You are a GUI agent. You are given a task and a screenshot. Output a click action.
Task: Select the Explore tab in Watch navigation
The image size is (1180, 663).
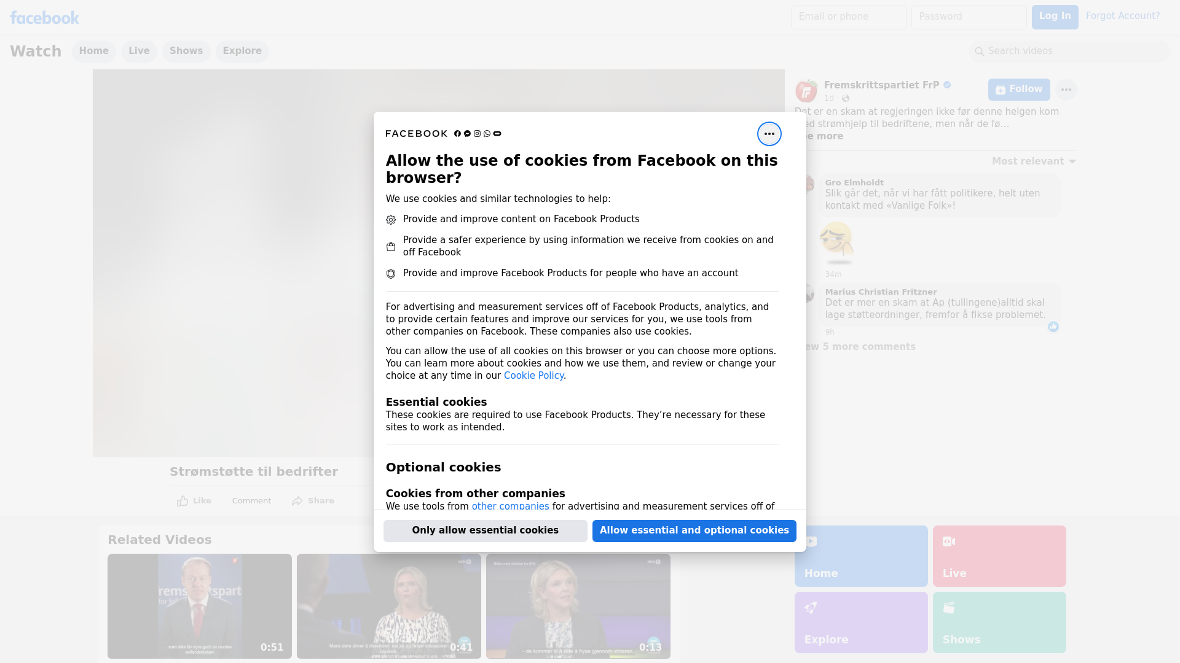pyautogui.click(x=242, y=52)
